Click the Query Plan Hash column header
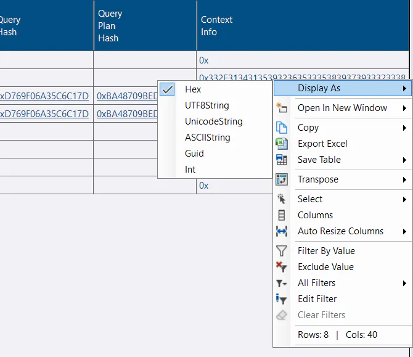 pyautogui.click(x=145, y=25)
